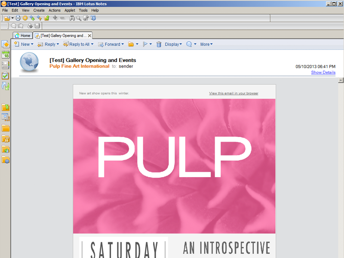This screenshot has height=258, width=344.
Task: Open the Help menu
Action: coord(95,10)
